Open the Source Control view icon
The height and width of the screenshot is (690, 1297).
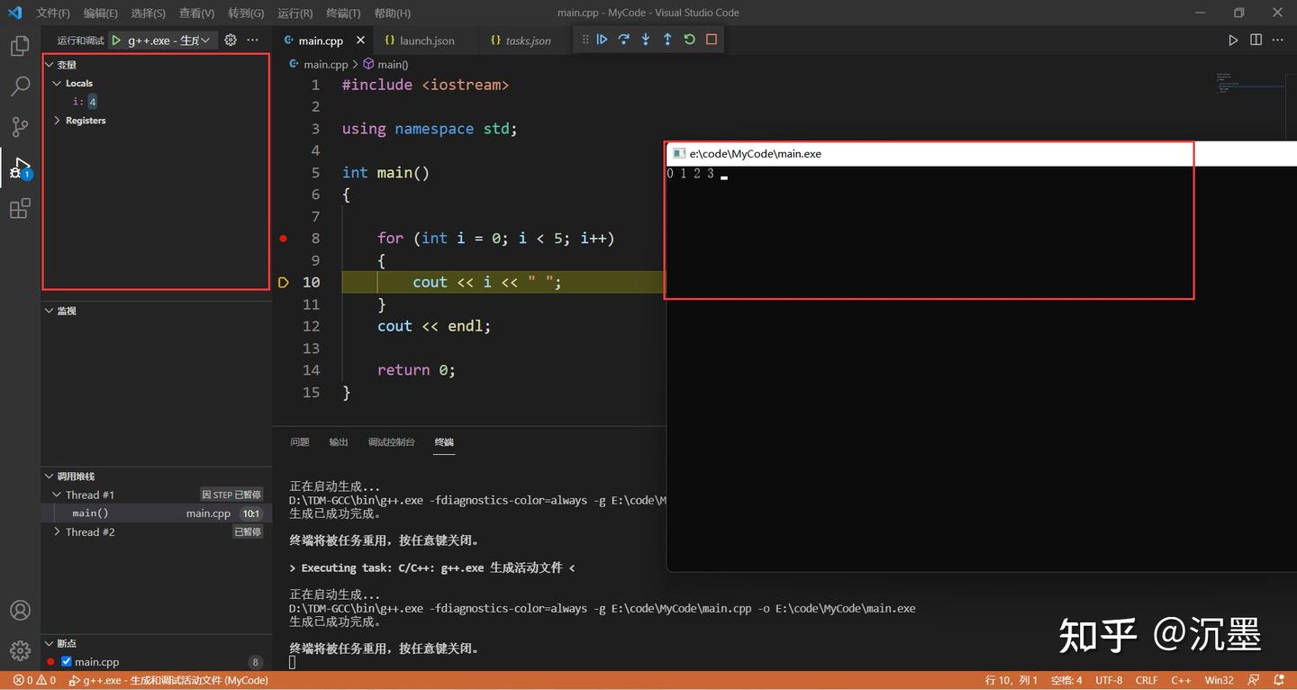[20, 126]
